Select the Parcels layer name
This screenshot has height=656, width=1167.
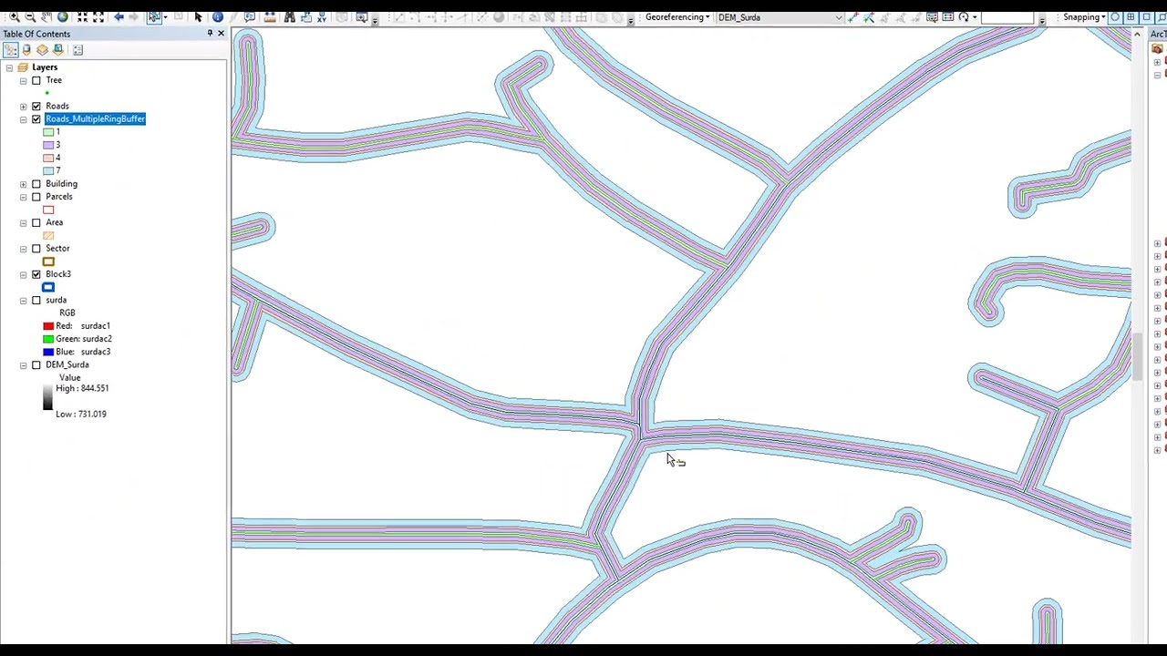(59, 197)
